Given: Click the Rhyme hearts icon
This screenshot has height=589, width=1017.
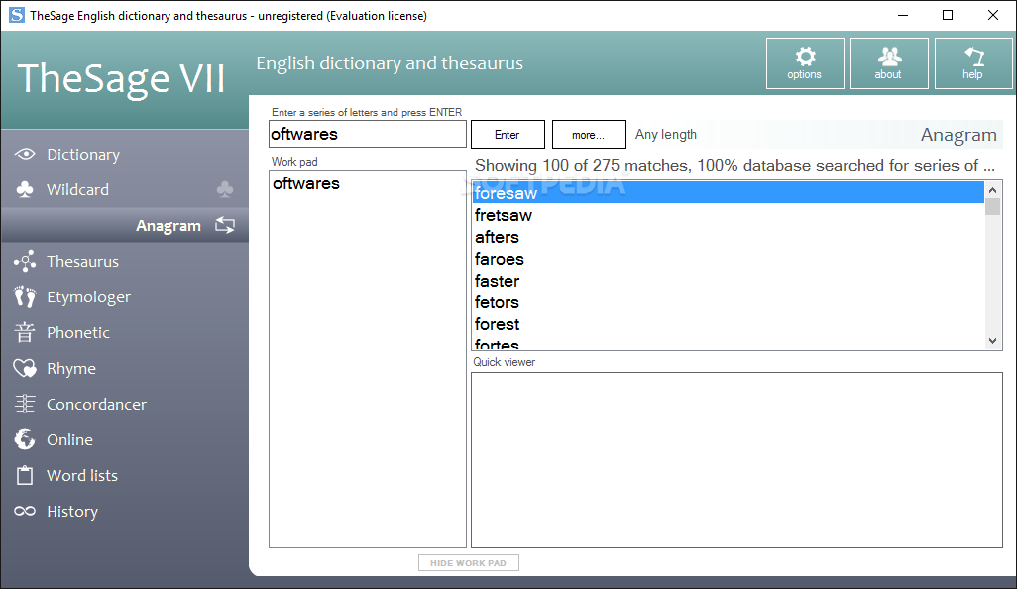Looking at the screenshot, I should 25,369.
